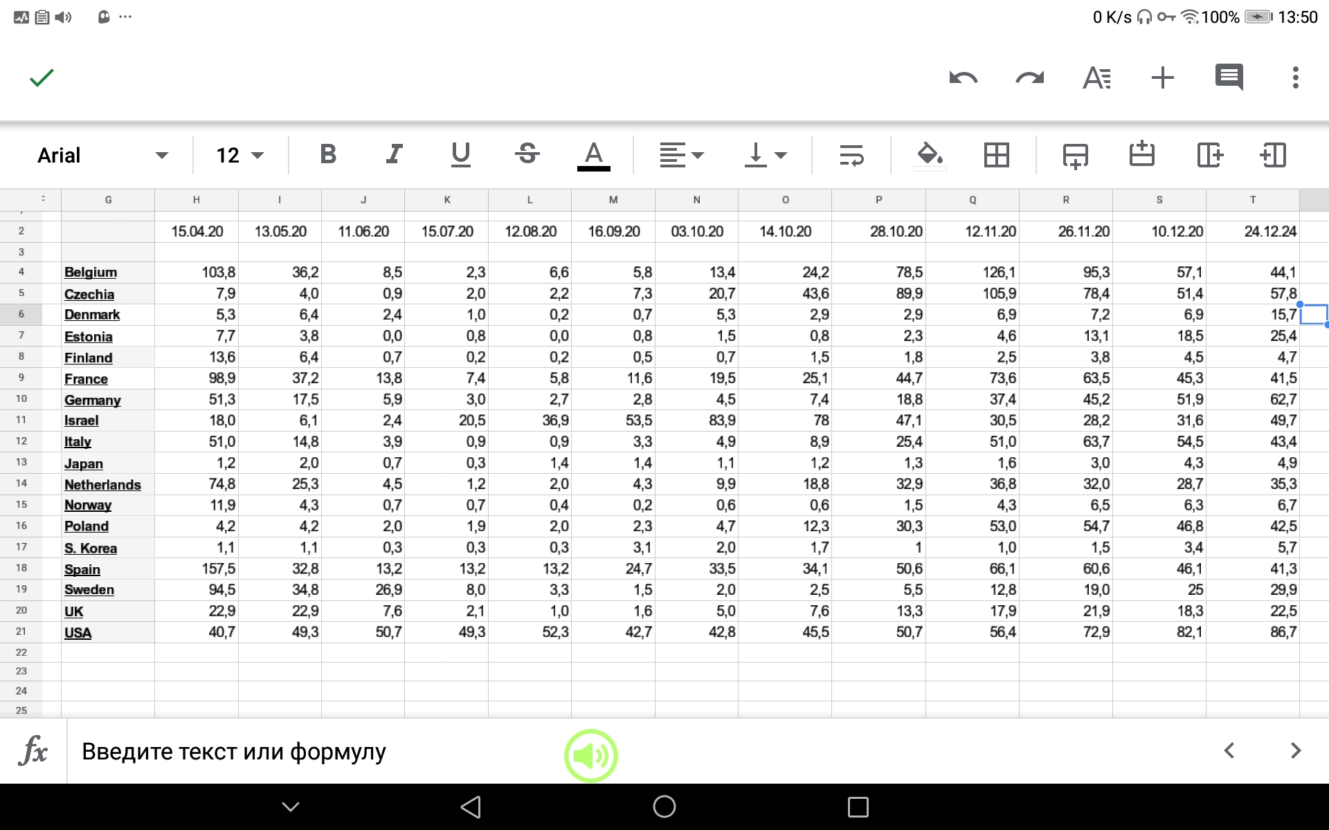
Task: Toggle text wrapping icon
Action: 851,155
